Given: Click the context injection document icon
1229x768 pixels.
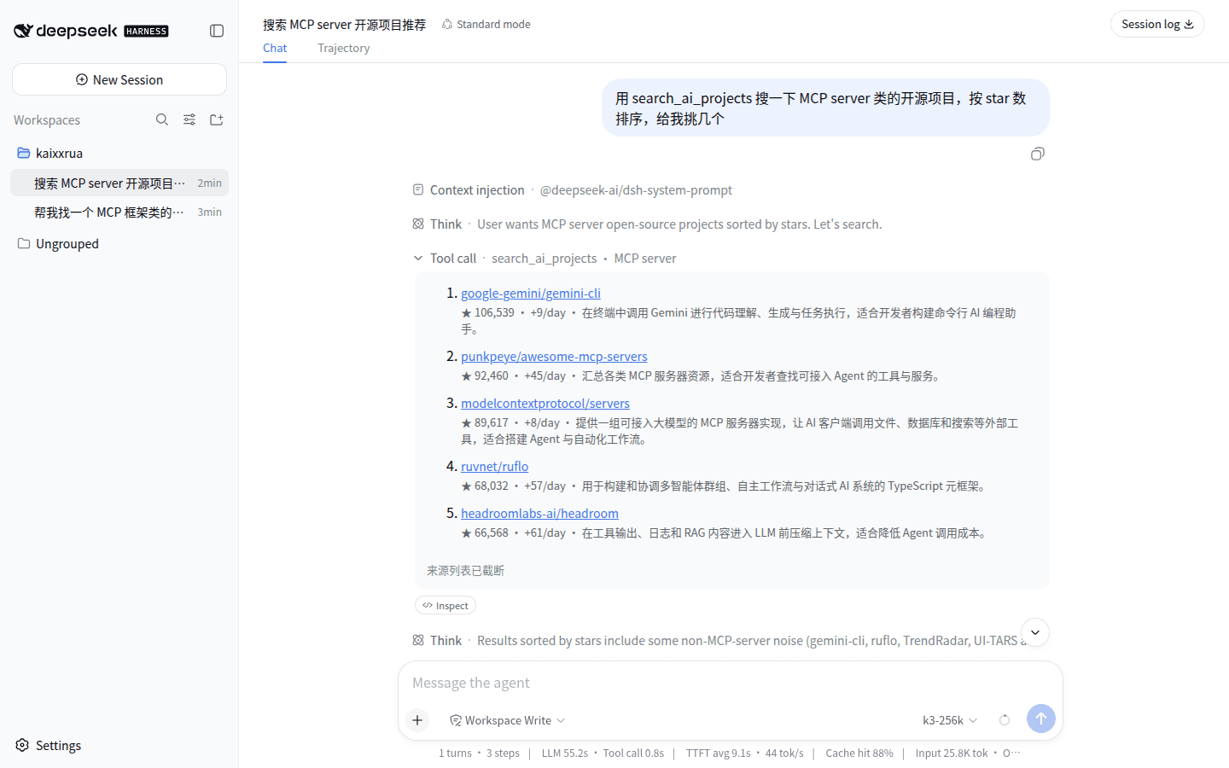Looking at the screenshot, I should 418,189.
